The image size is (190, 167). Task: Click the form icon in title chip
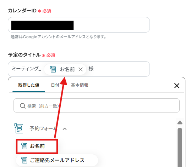(x=53, y=69)
